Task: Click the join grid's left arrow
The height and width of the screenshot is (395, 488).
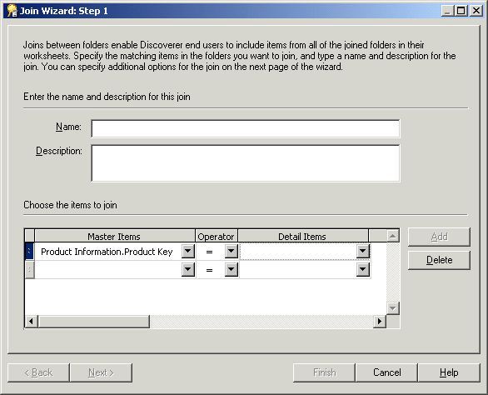Action: [x=31, y=321]
